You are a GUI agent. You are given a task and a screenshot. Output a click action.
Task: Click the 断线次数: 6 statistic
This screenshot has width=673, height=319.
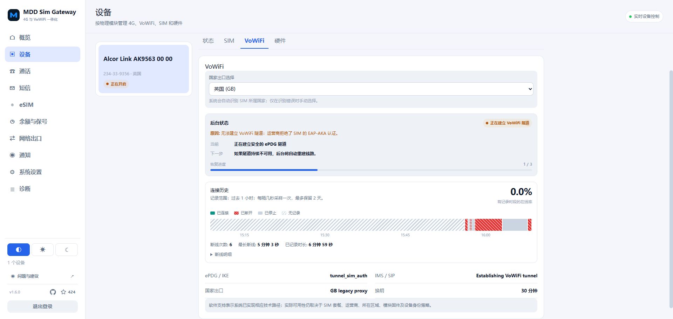tap(221, 245)
